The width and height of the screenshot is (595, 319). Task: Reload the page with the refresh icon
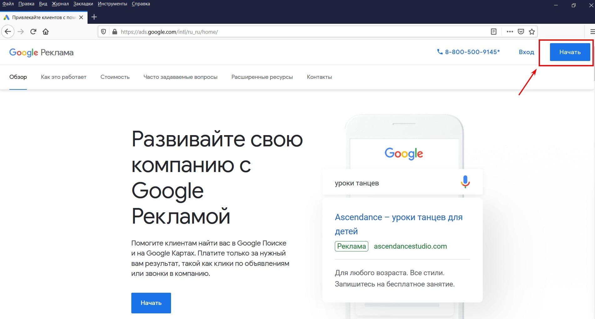[33, 32]
